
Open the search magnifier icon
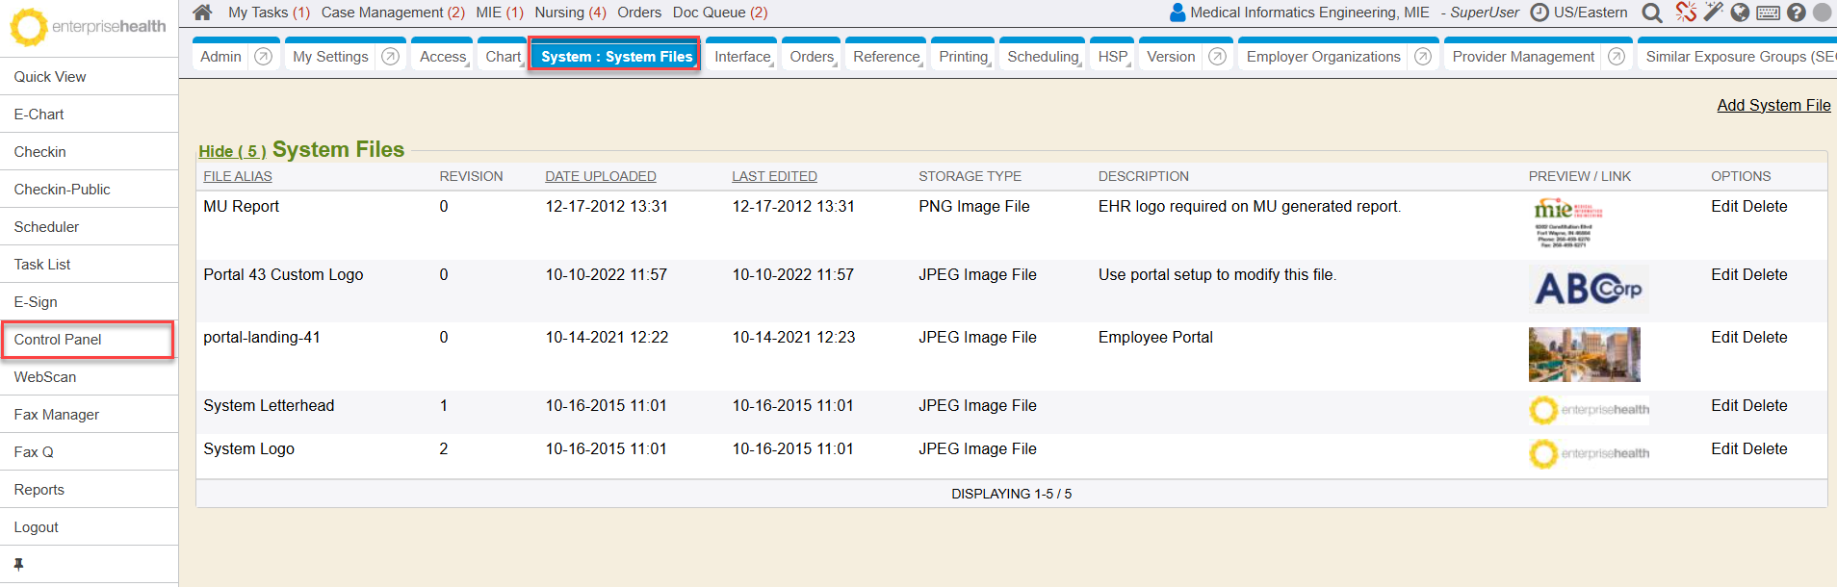(1652, 13)
